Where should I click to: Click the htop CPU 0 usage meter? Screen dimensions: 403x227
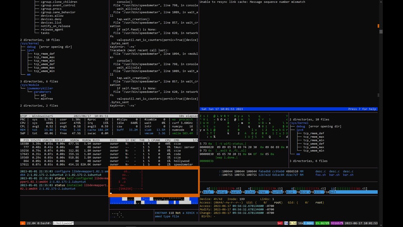coord(224,189)
